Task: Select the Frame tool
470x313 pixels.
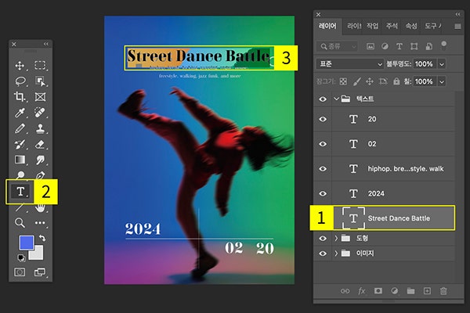Action: point(40,97)
